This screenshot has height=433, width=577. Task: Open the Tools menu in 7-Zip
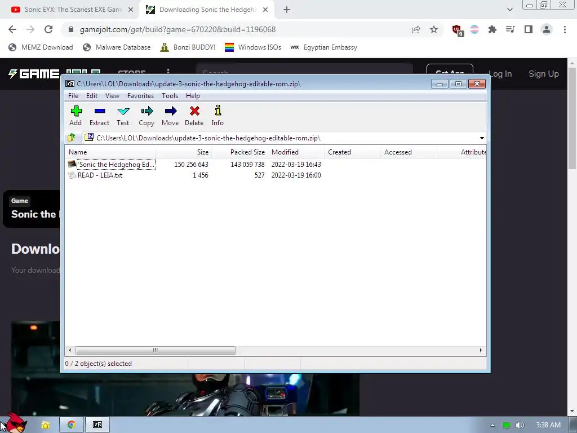(x=170, y=96)
